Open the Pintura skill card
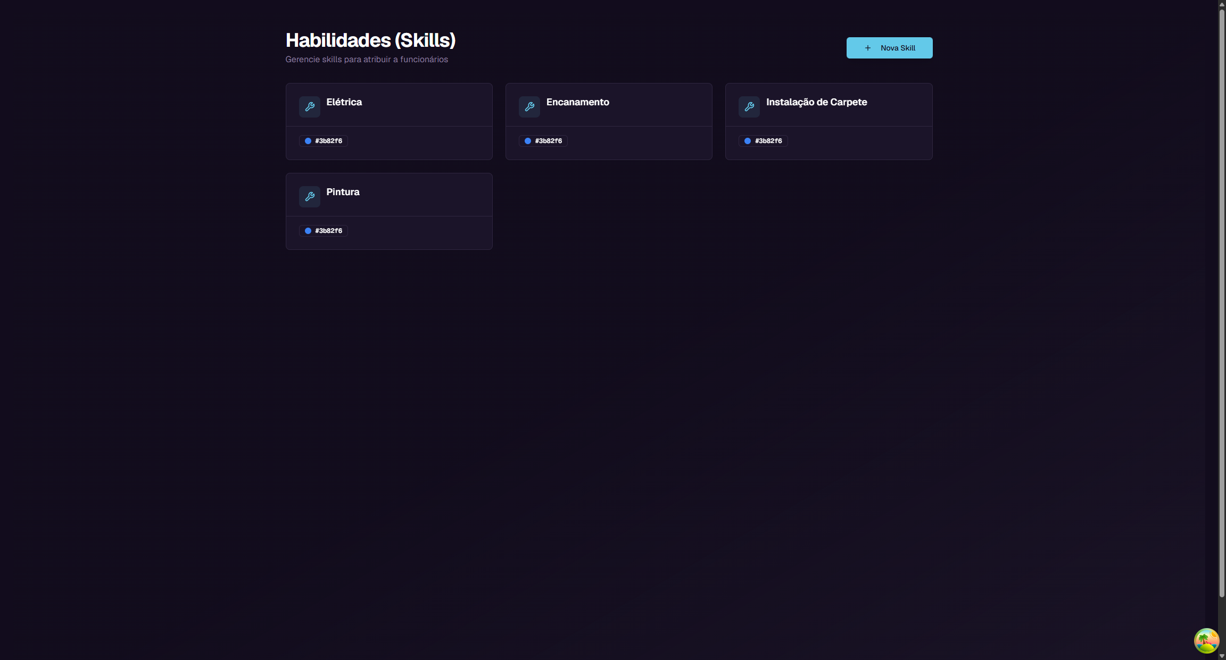Screen dimensions: 1226x660 click(x=388, y=211)
